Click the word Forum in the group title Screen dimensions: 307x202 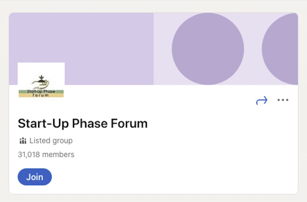click(129, 123)
